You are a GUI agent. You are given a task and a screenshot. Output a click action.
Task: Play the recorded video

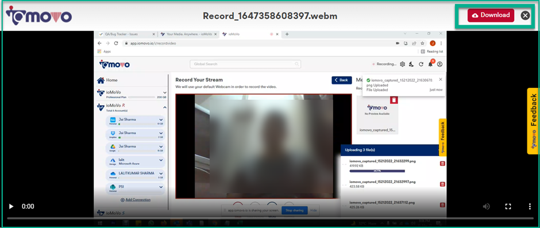coord(11,206)
